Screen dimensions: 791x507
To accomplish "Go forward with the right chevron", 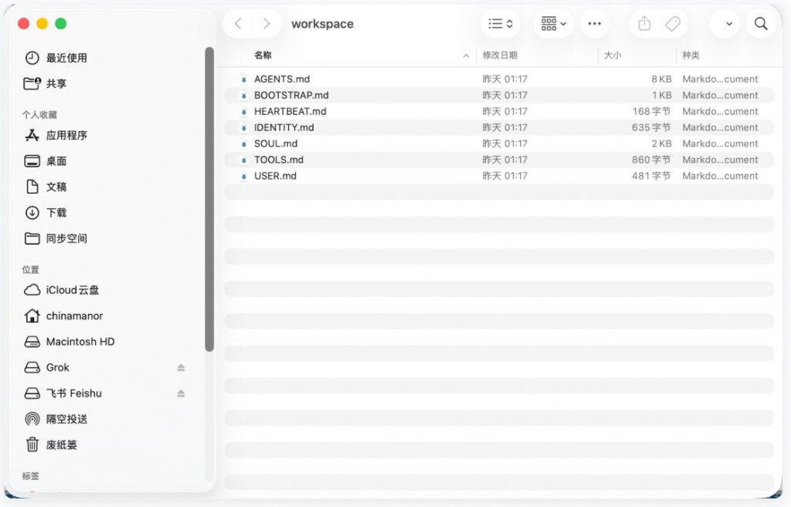I will 266,24.
